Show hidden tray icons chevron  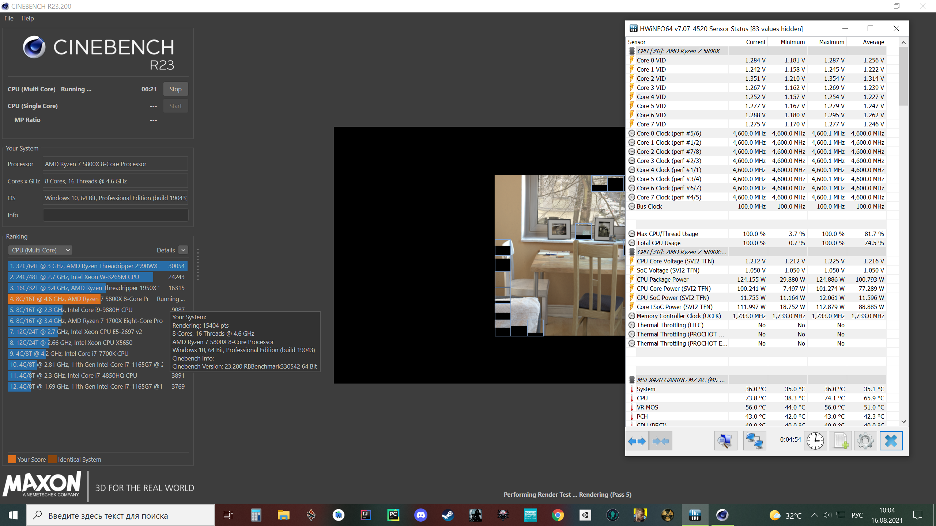click(814, 515)
